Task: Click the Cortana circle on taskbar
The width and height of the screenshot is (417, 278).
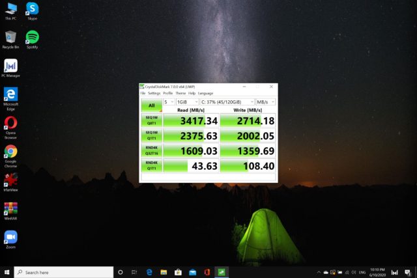Action: [120, 272]
